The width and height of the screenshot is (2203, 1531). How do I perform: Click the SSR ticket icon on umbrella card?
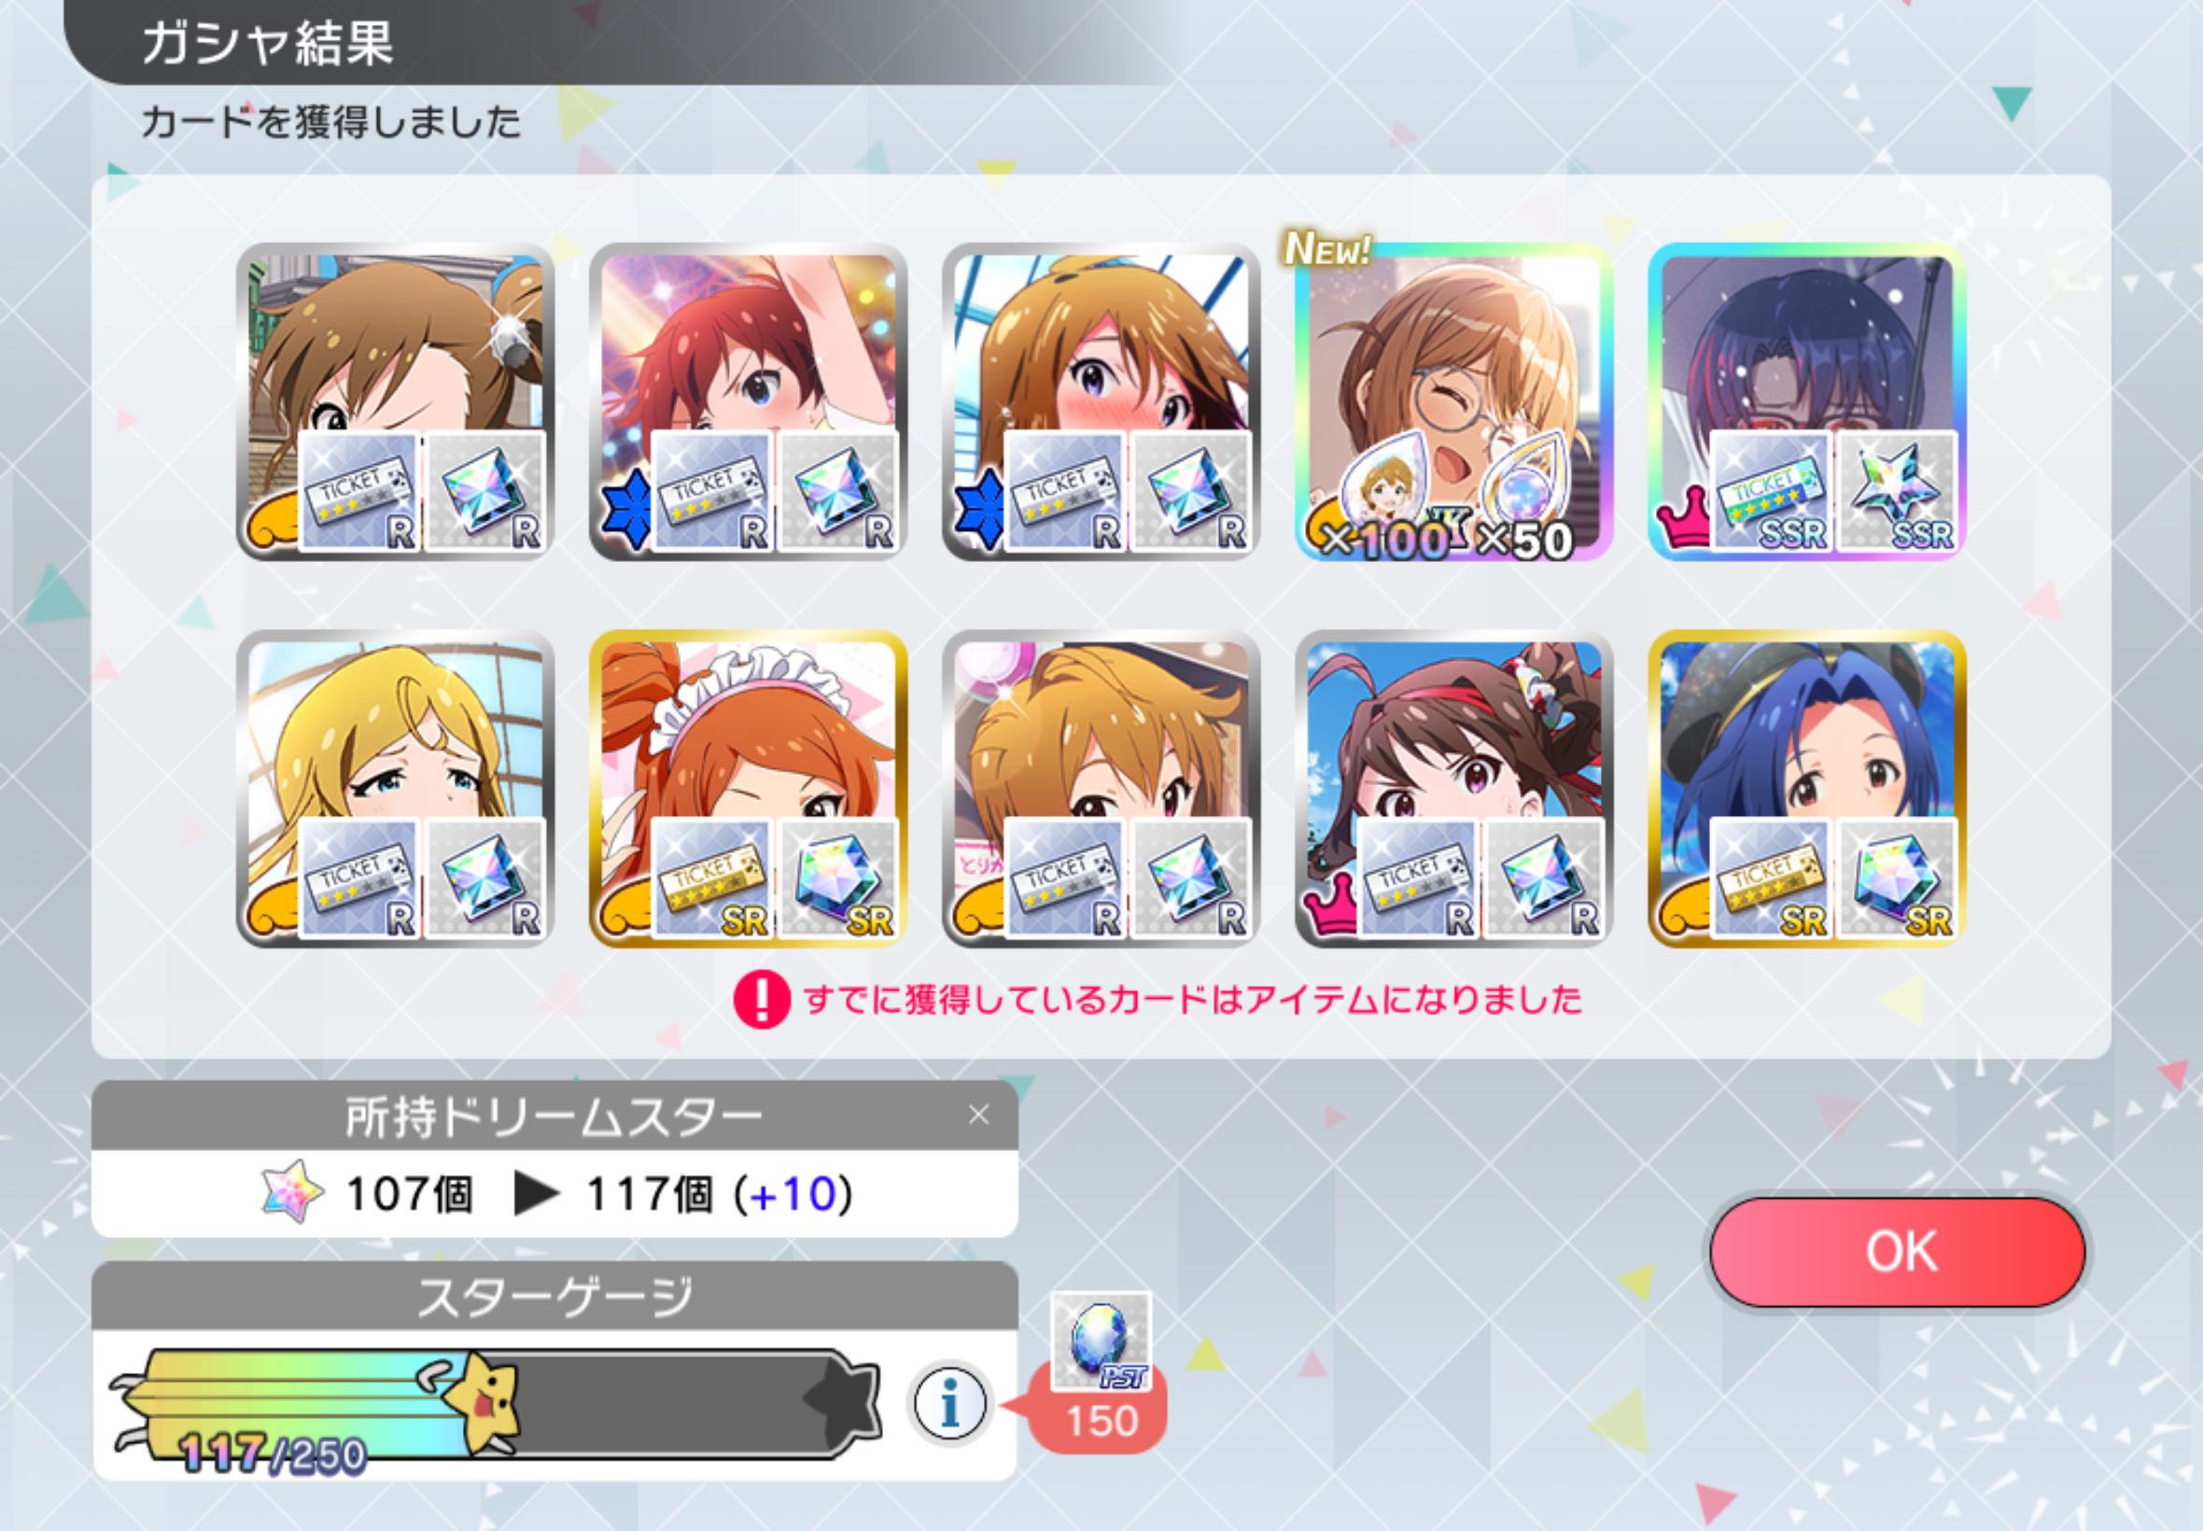pyautogui.click(x=1771, y=492)
